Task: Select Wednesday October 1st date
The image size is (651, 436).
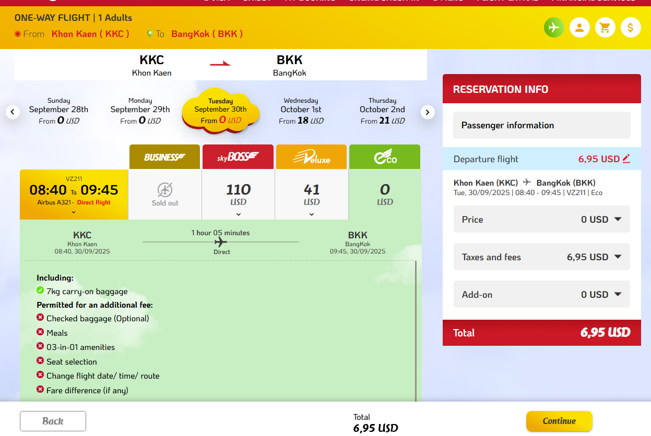Action: click(301, 111)
